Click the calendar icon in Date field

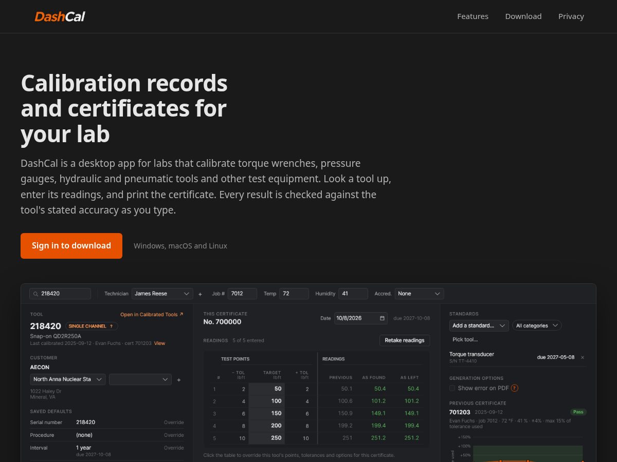point(382,318)
